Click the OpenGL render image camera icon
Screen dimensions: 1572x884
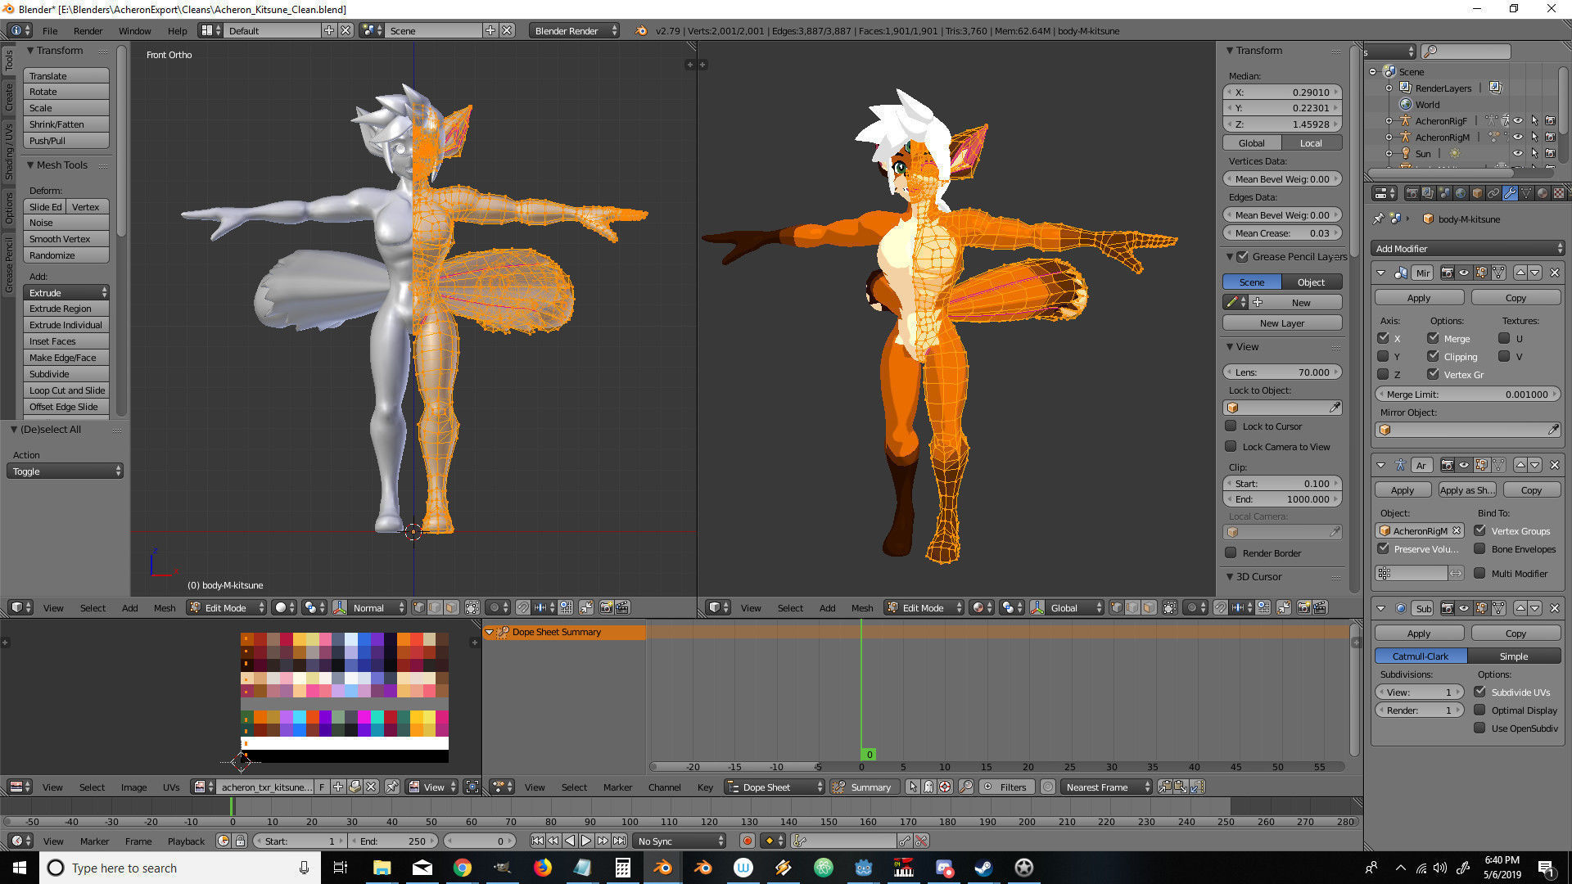coord(607,607)
